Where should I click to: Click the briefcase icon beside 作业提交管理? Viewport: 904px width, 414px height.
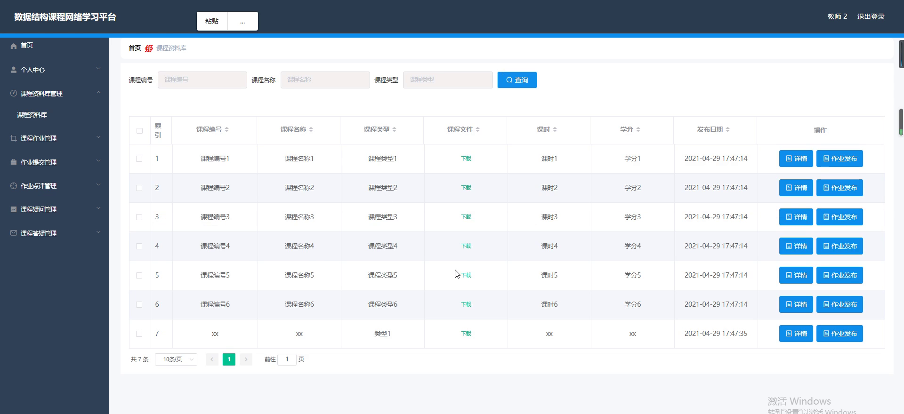tap(14, 162)
